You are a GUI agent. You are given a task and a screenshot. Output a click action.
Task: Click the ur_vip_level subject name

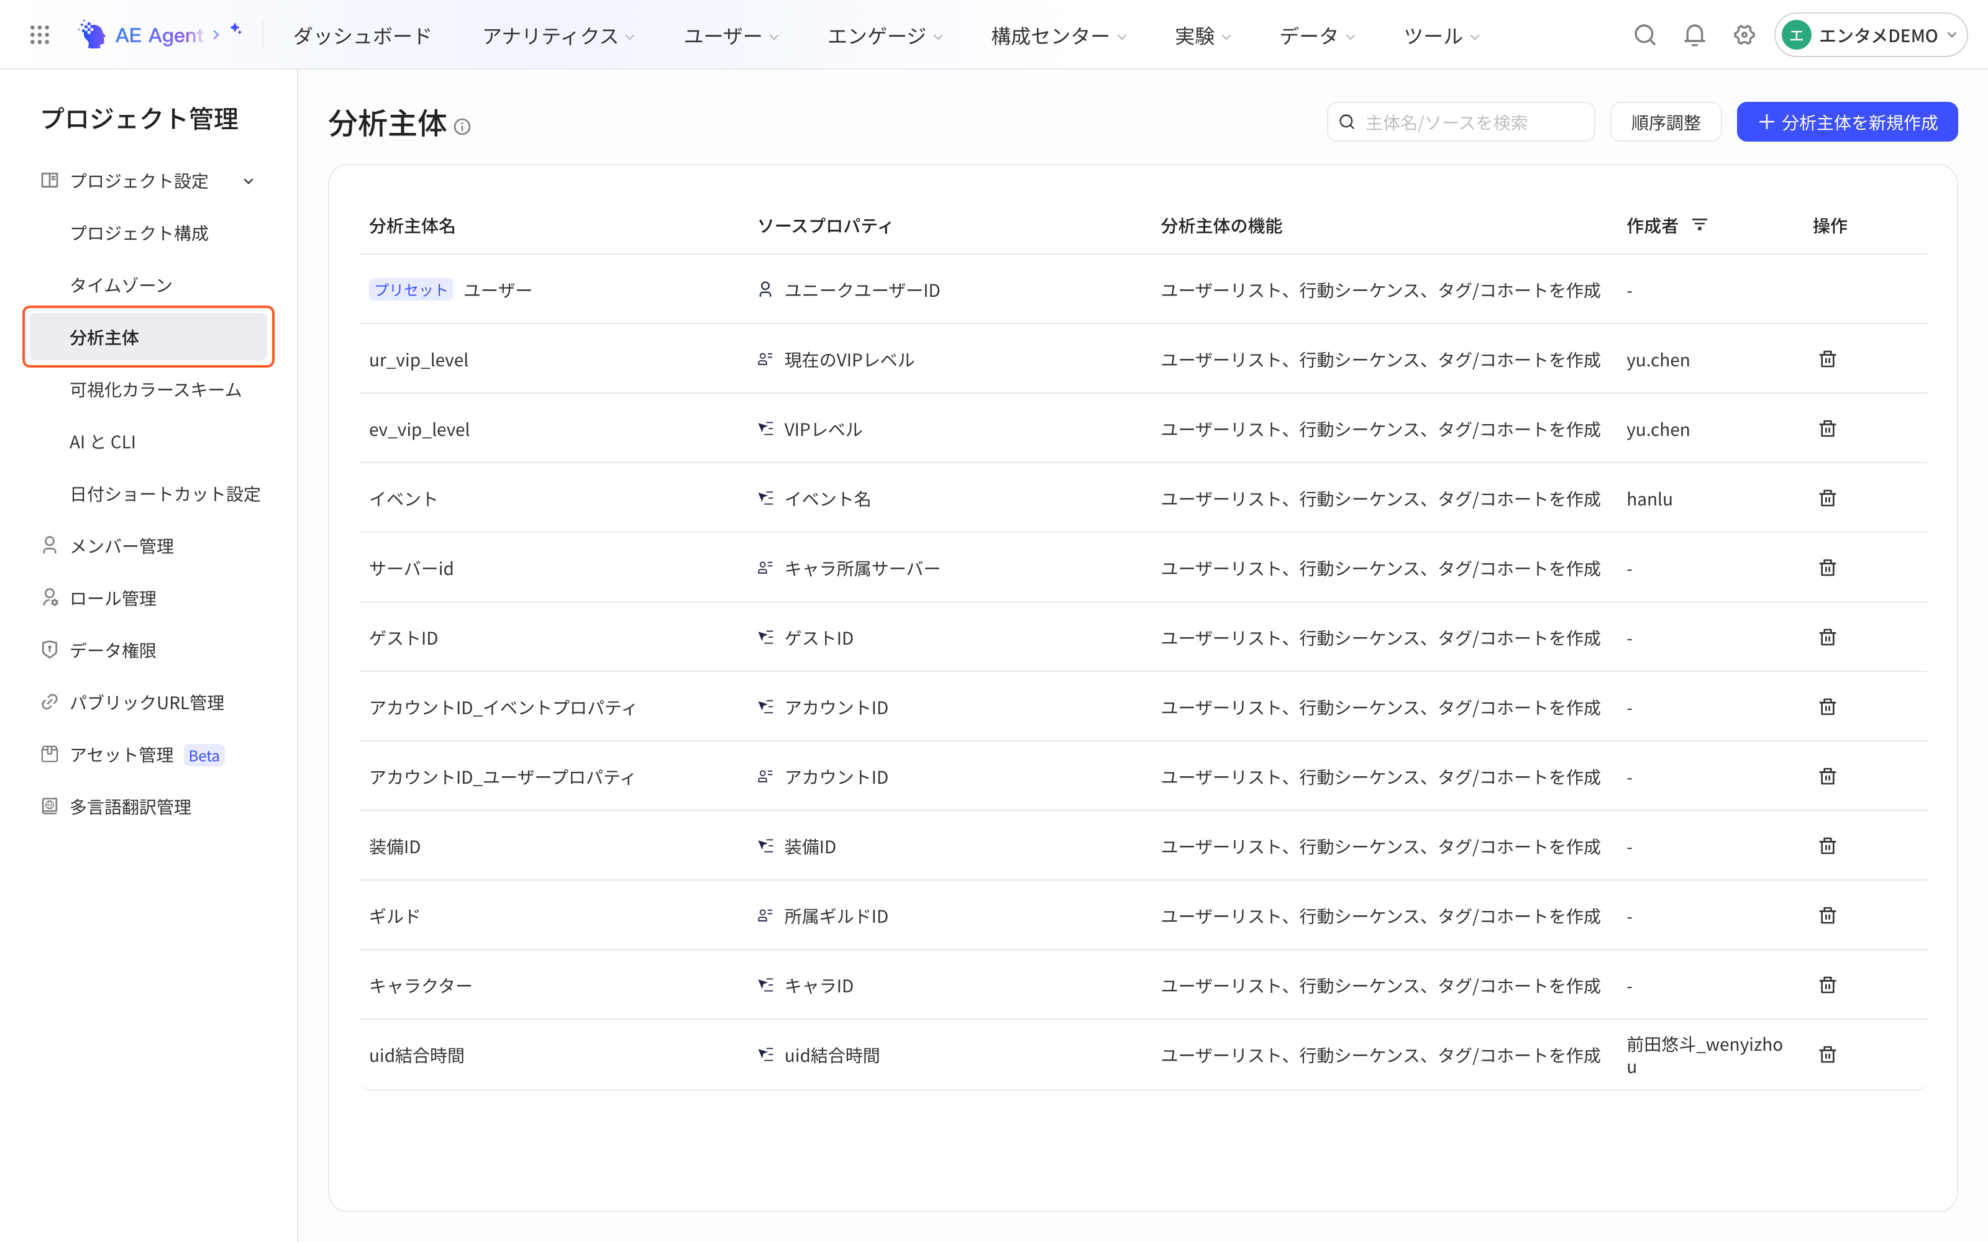point(418,360)
